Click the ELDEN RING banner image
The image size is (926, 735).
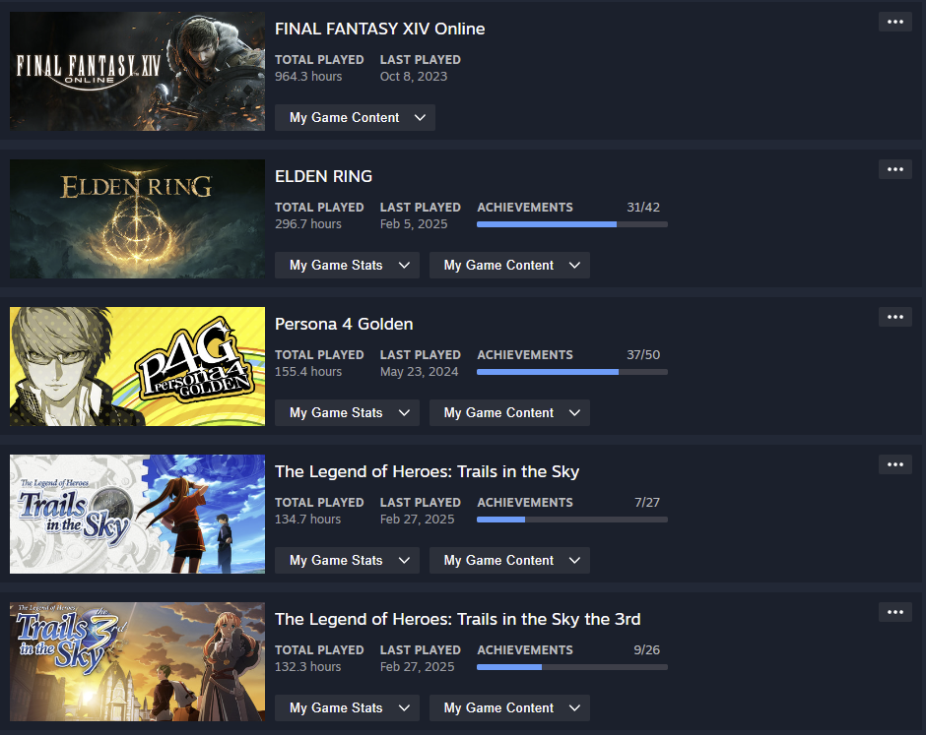tap(137, 218)
